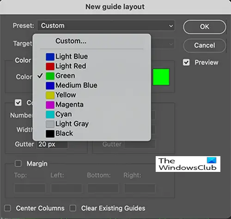This screenshot has height=219, width=231.
Task: Enable Center Columns checkbox
Action: 7,208
